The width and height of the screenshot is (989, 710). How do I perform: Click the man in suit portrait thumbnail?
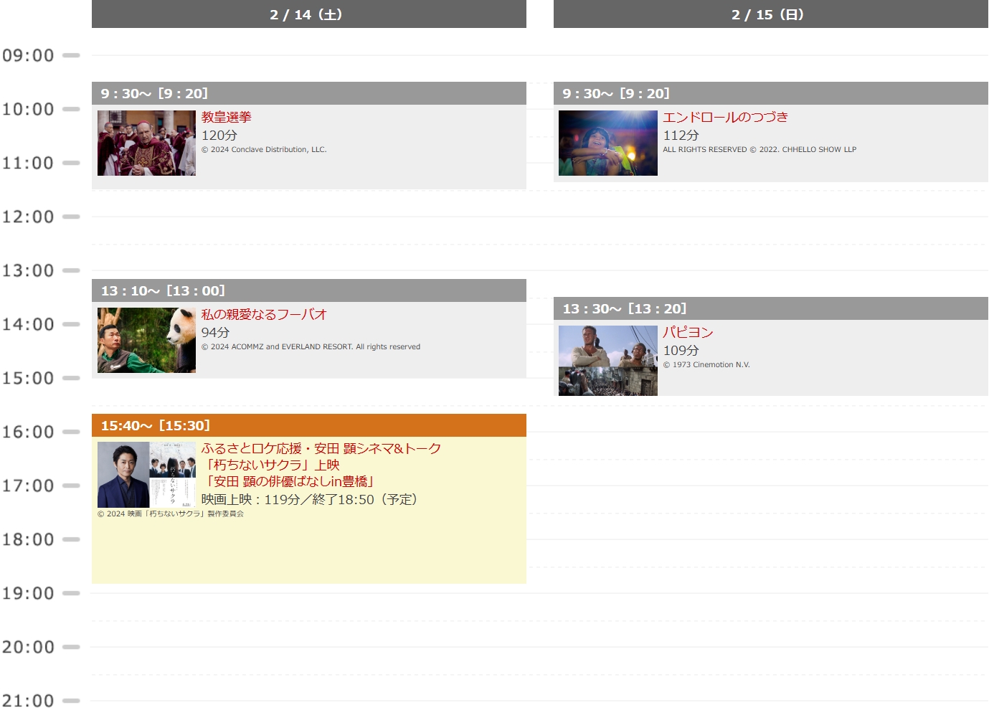(123, 474)
